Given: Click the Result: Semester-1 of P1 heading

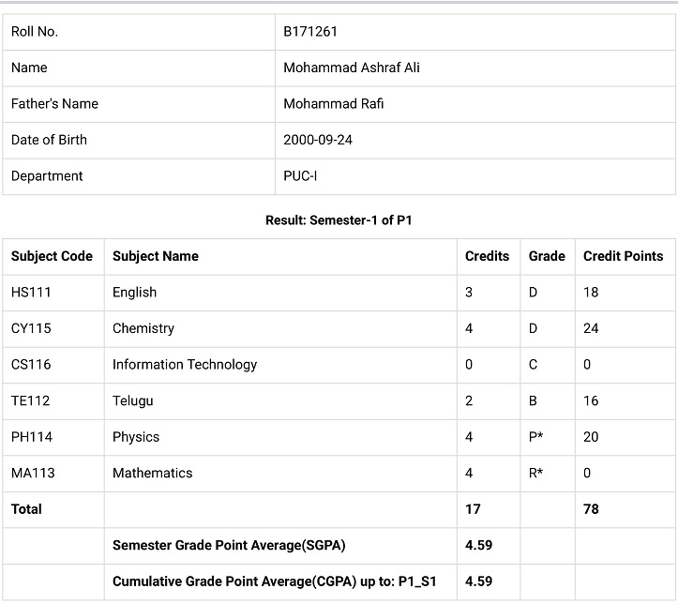Looking at the screenshot, I should click(x=339, y=221).
